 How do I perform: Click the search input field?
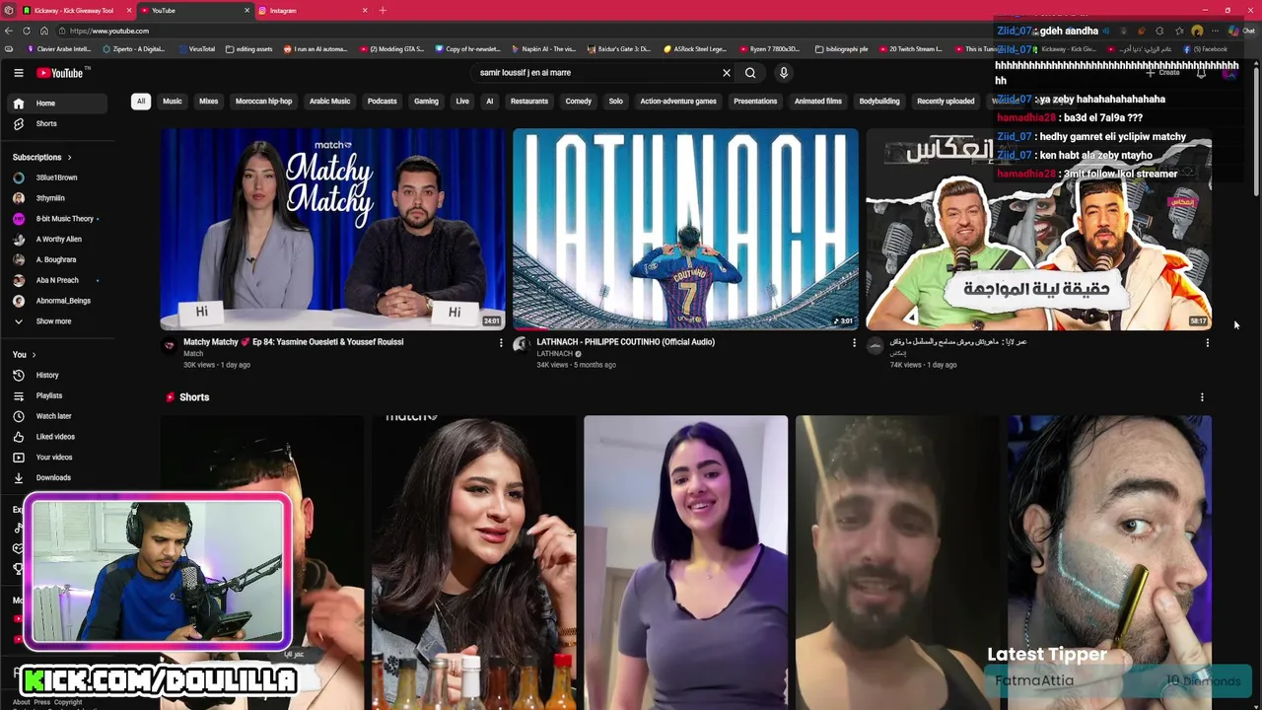click(x=596, y=72)
